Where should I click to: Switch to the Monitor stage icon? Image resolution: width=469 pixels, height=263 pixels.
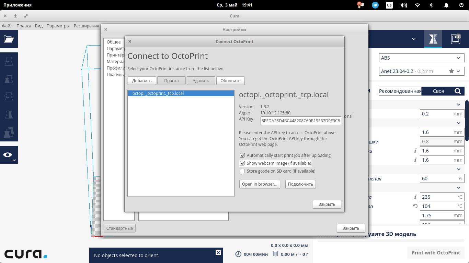point(456,39)
